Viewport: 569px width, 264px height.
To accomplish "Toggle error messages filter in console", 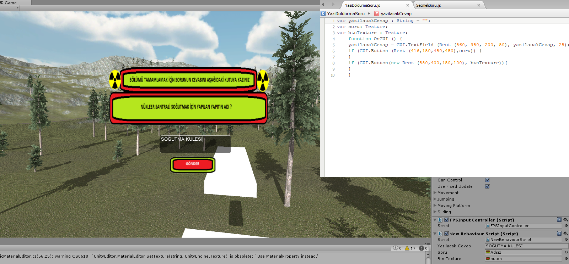I will pos(423,248).
